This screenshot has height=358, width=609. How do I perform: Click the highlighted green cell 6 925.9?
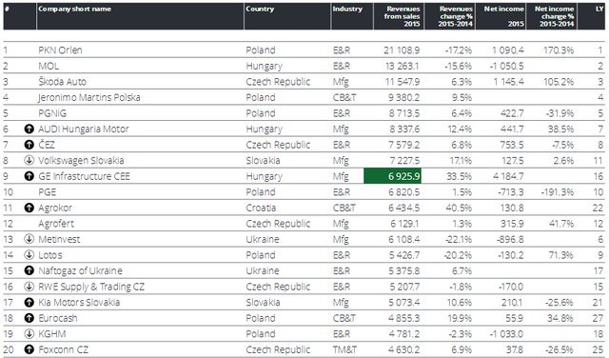coord(392,176)
